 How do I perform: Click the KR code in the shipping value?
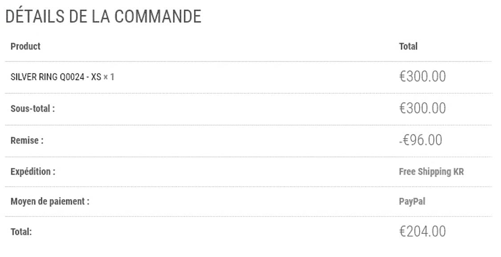(x=458, y=172)
